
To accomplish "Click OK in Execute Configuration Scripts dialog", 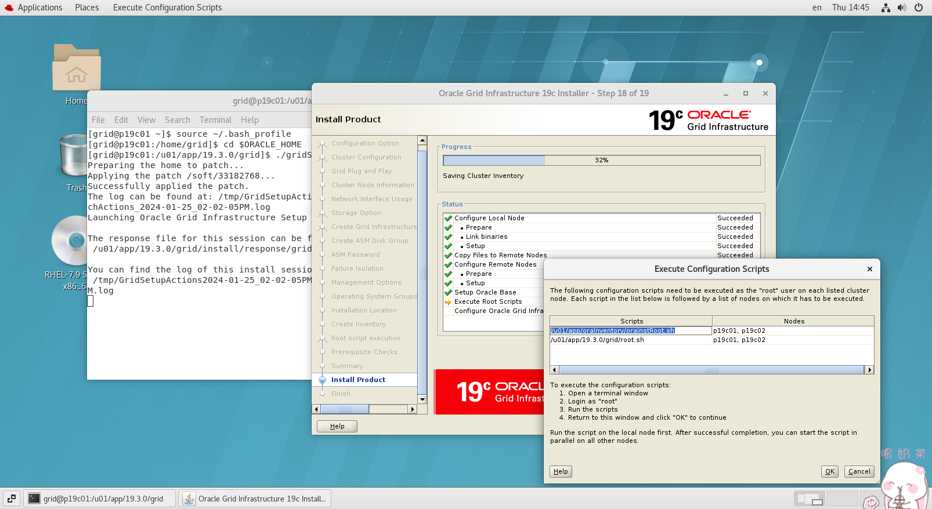I will point(830,471).
